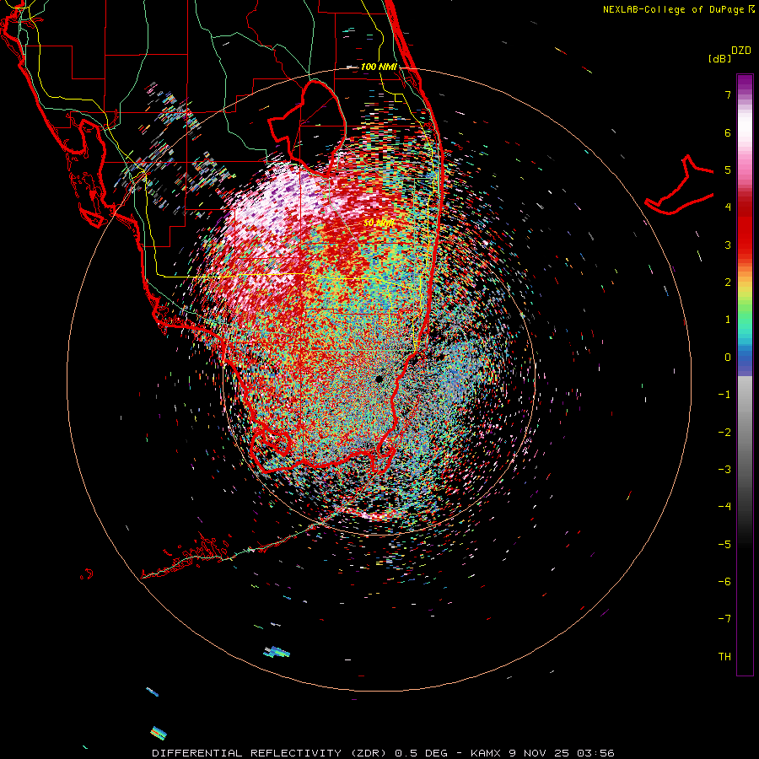Click the KAMX station identifier in caption
The width and height of the screenshot is (759, 759).
click(x=485, y=753)
